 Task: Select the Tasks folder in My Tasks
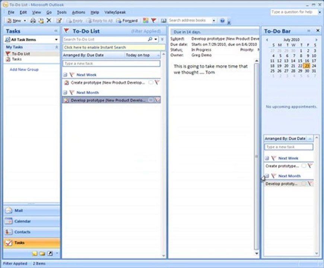[x=16, y=59]
